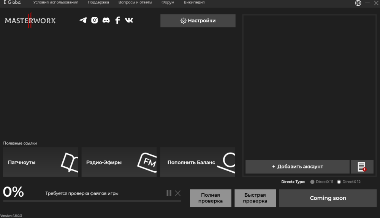Cancel the file check with X icon
The image size is (380, 218).
pyautogui.click(x=177, y=193)
